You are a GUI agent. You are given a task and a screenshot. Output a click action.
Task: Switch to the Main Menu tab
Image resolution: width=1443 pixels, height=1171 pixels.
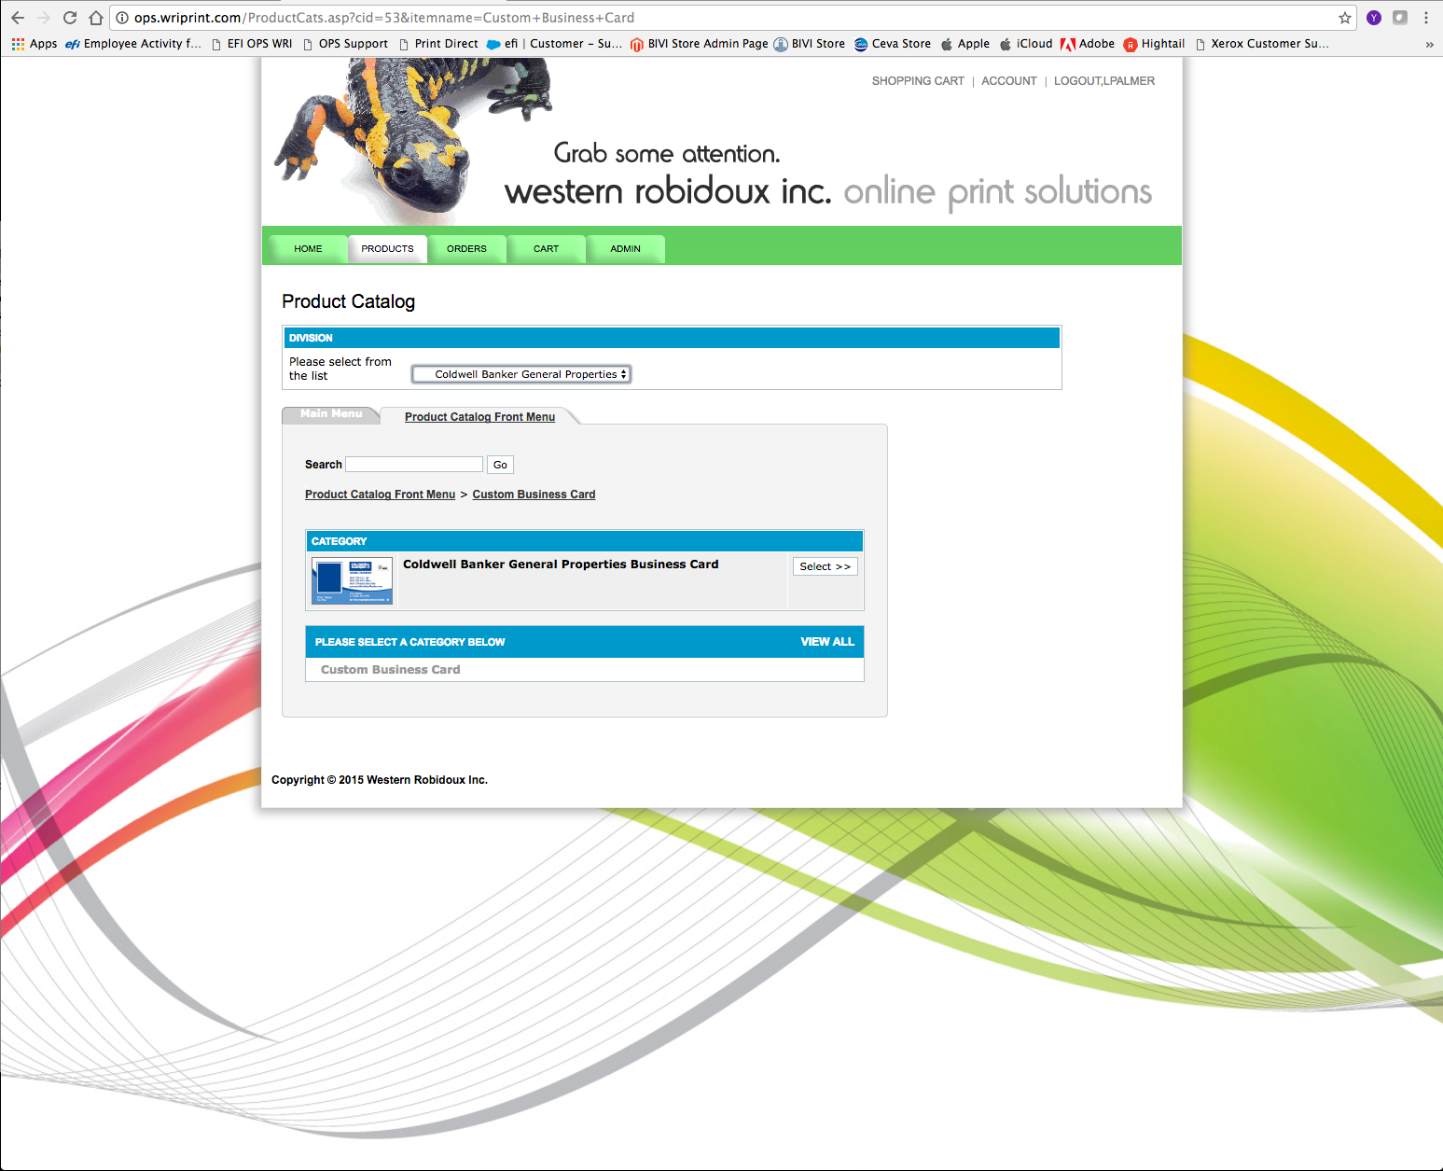point(331,414)
